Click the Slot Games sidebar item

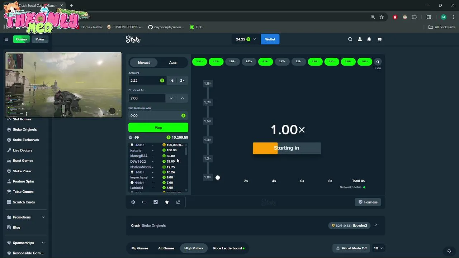[x=22, y=119]
